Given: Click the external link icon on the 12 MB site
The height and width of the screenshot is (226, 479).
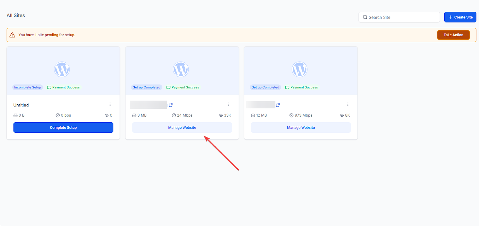Looking at the screenshot, I should click(x=278, y=105).
